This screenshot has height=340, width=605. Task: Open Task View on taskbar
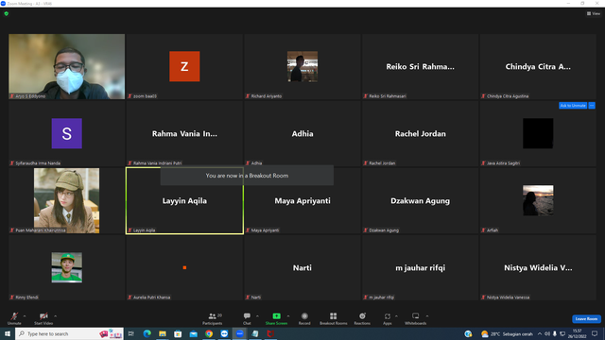pyautogui.click(x=131, y=333)
